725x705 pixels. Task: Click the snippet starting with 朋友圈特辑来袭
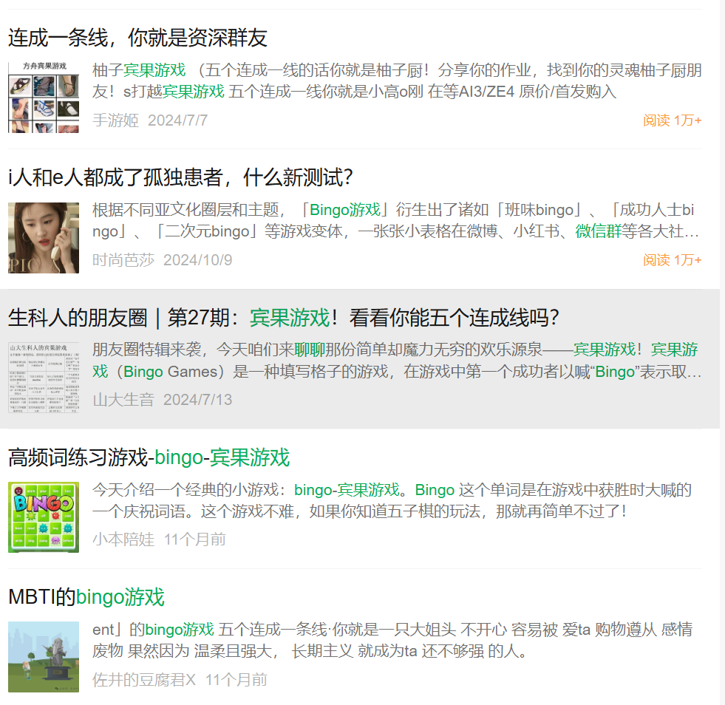(397, 361)
